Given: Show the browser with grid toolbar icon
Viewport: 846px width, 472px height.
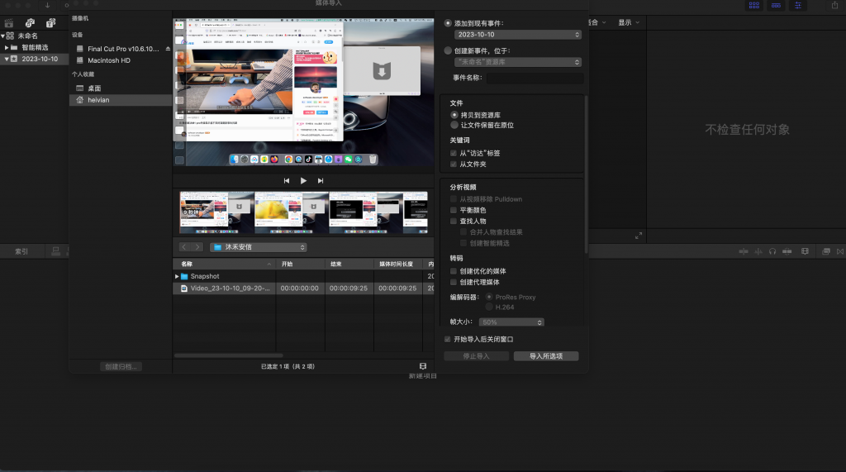Looking at the screenshot, I should (x=754, y=6).
